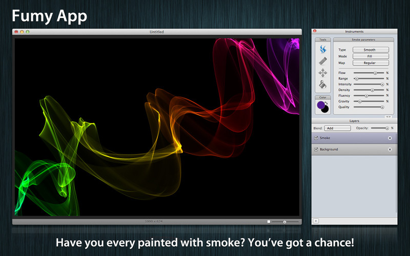Select the Smoke brush tool
The width and height of the screenshot is (410, 256).
click(323, 49)
